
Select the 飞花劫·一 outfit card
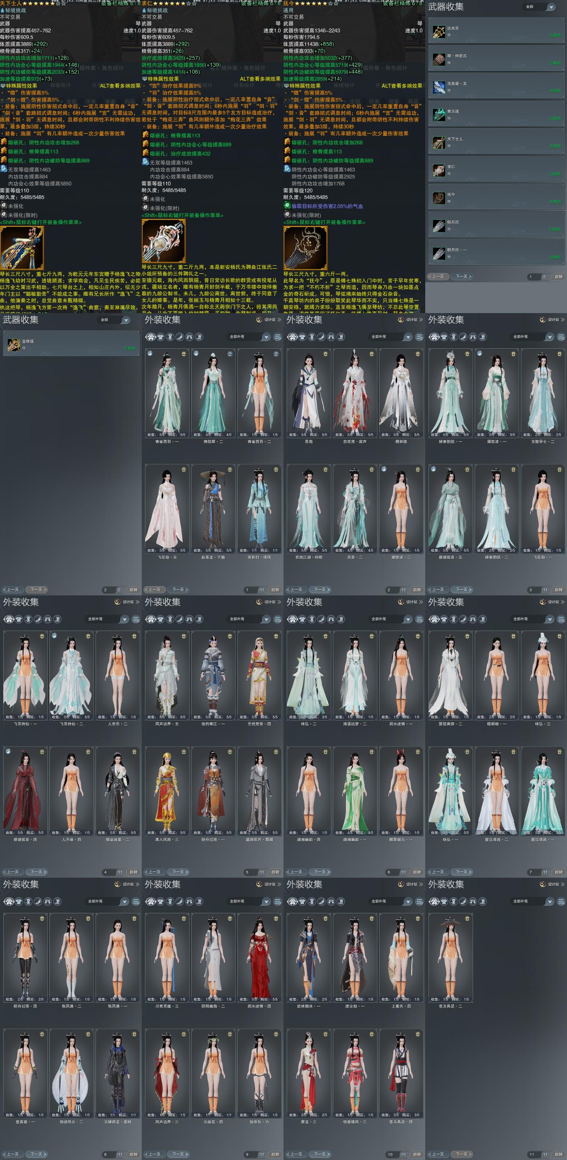click(x=543, y=509)
